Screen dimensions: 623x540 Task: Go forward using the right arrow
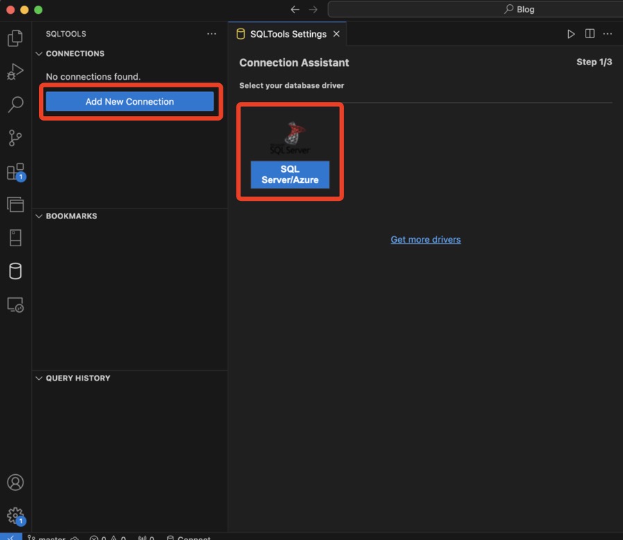pos(313,10)
